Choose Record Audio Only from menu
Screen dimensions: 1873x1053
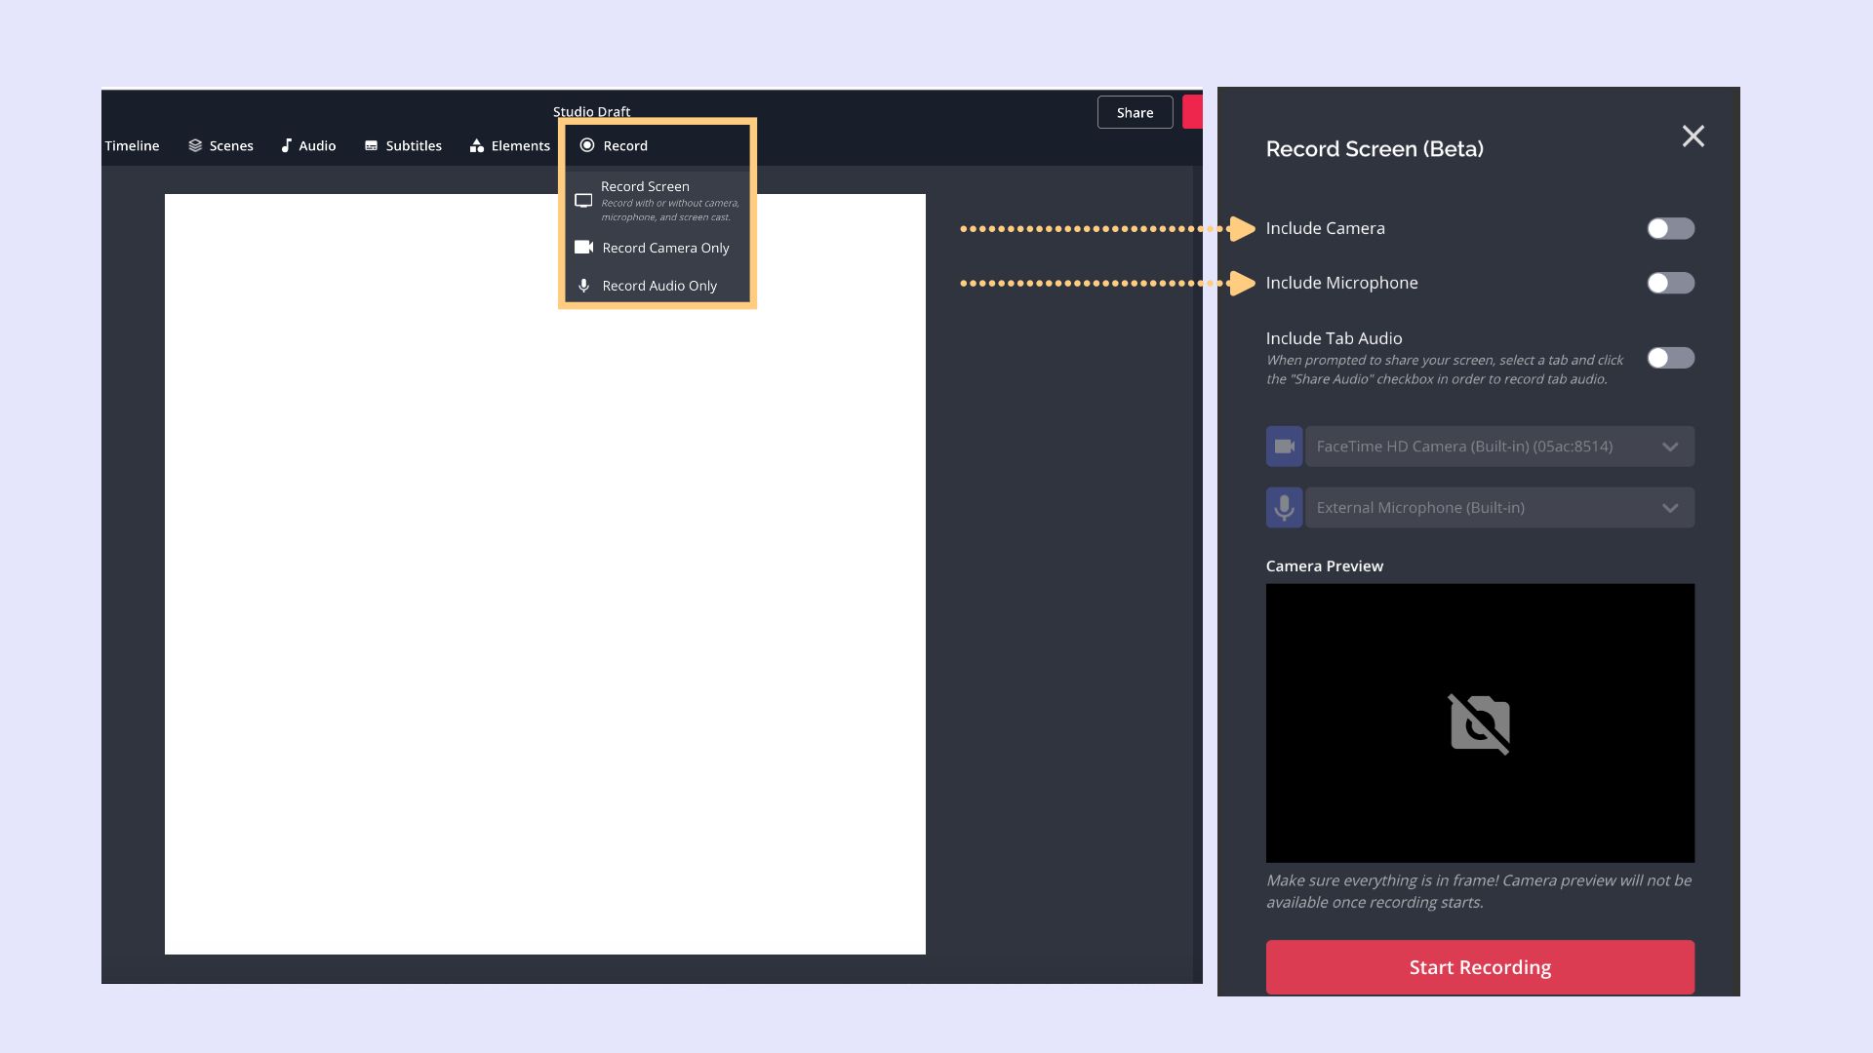pyautogui.click(x=658, y=286)
